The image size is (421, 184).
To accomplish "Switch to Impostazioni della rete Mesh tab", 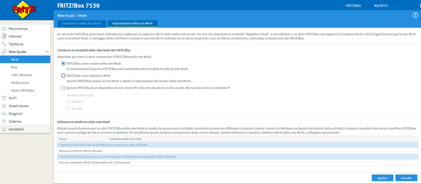I will point(133,24).
